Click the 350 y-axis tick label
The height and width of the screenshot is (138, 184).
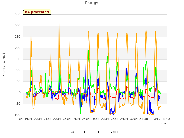click(18, 14)
